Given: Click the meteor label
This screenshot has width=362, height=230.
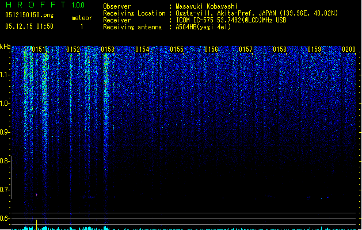Looking at the screenshot, I should coord(82,18).
